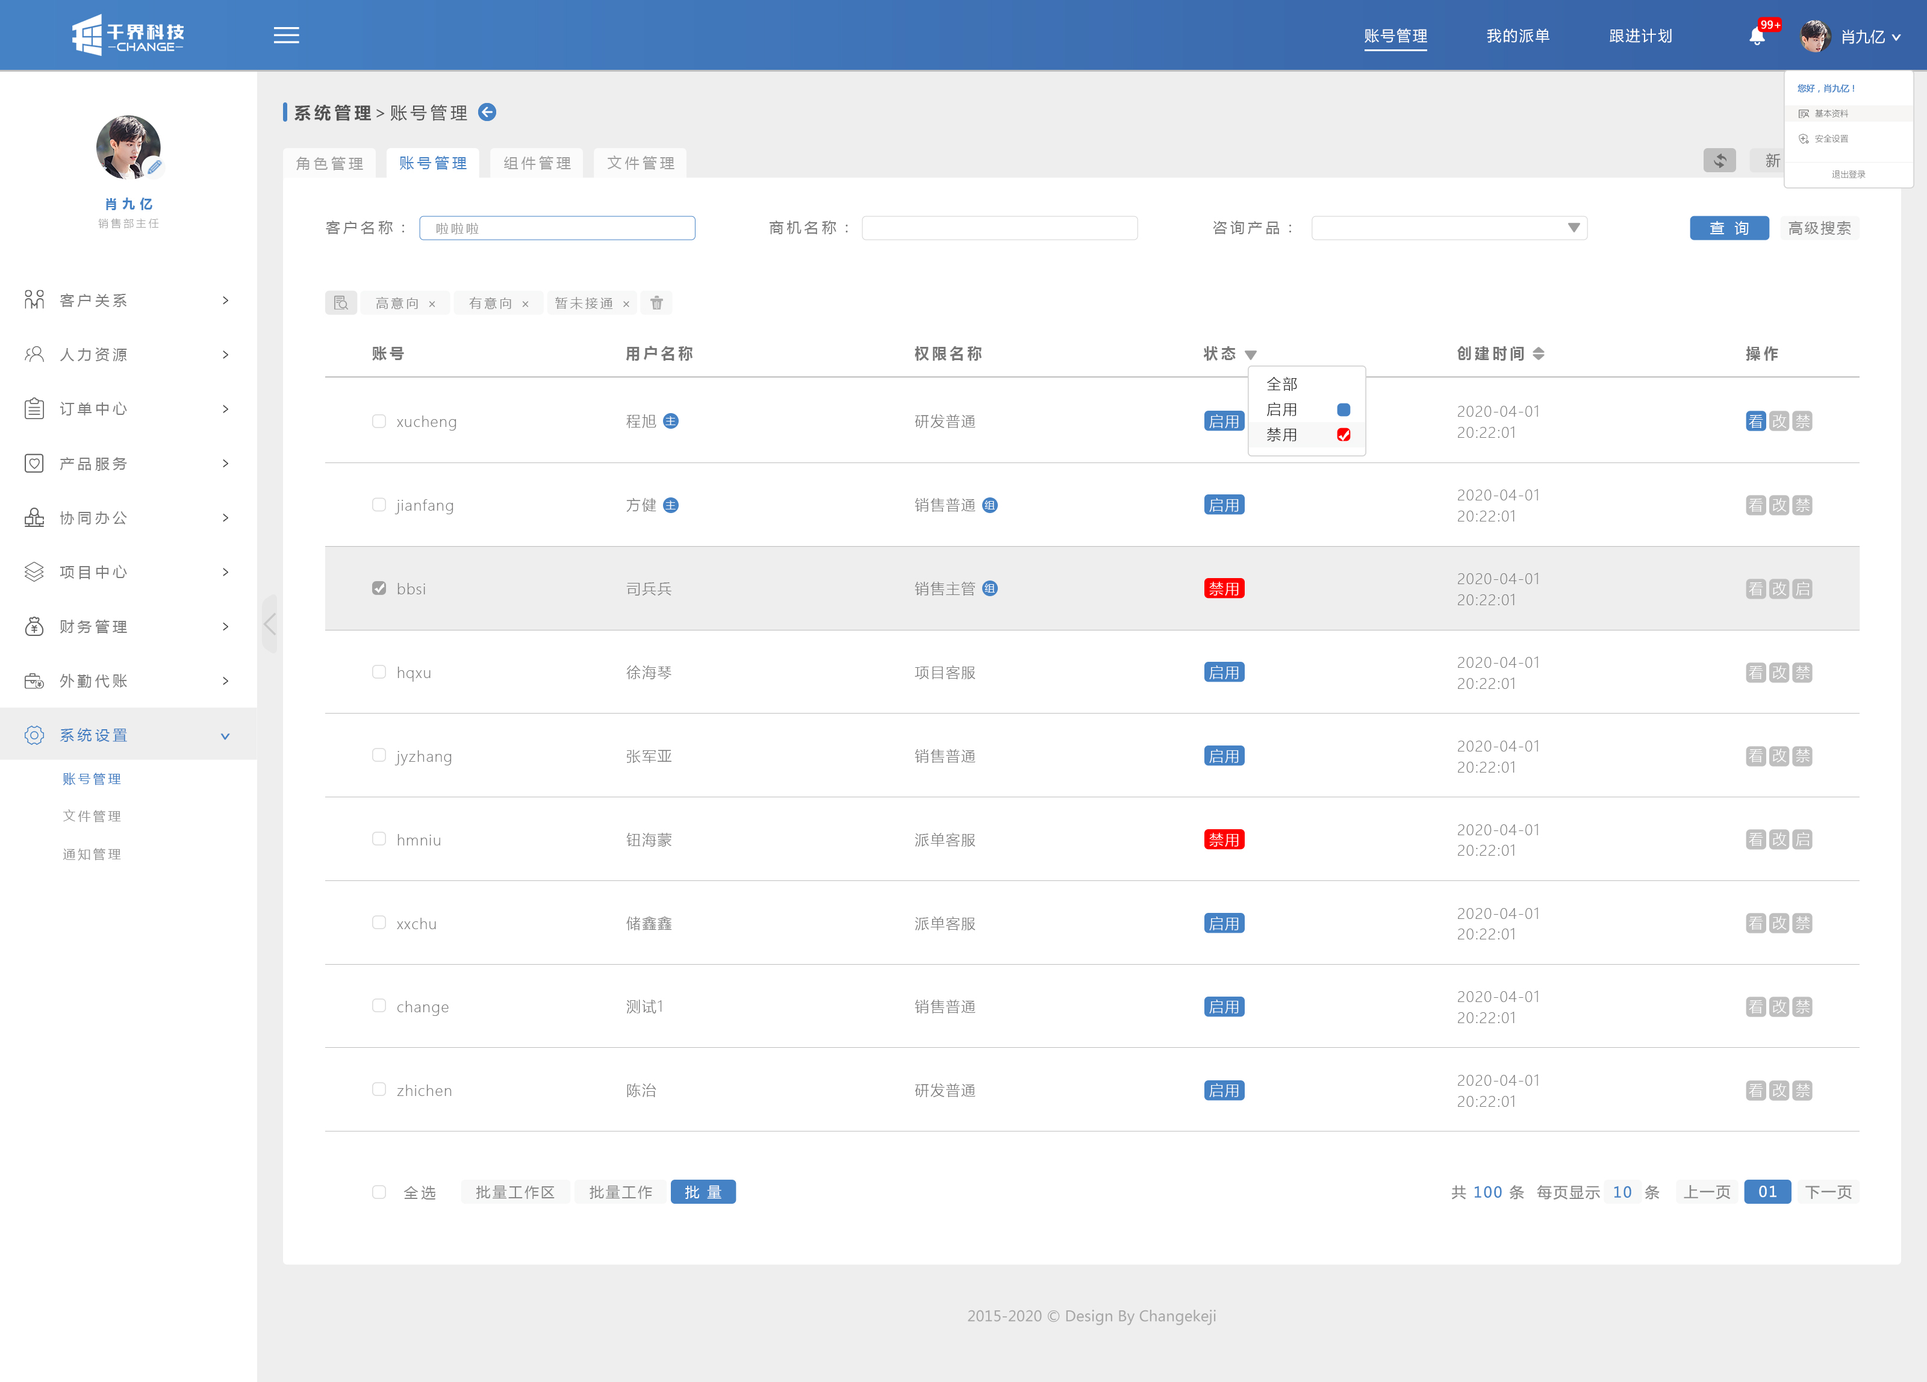Click page number 01 in pagination
The height and width of the screenshot is (1382, 1927).
1767,1192
